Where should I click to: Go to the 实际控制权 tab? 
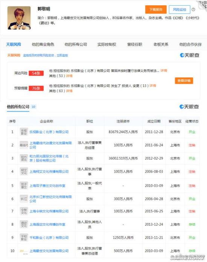pyautogui.click(x=107, y=44)
